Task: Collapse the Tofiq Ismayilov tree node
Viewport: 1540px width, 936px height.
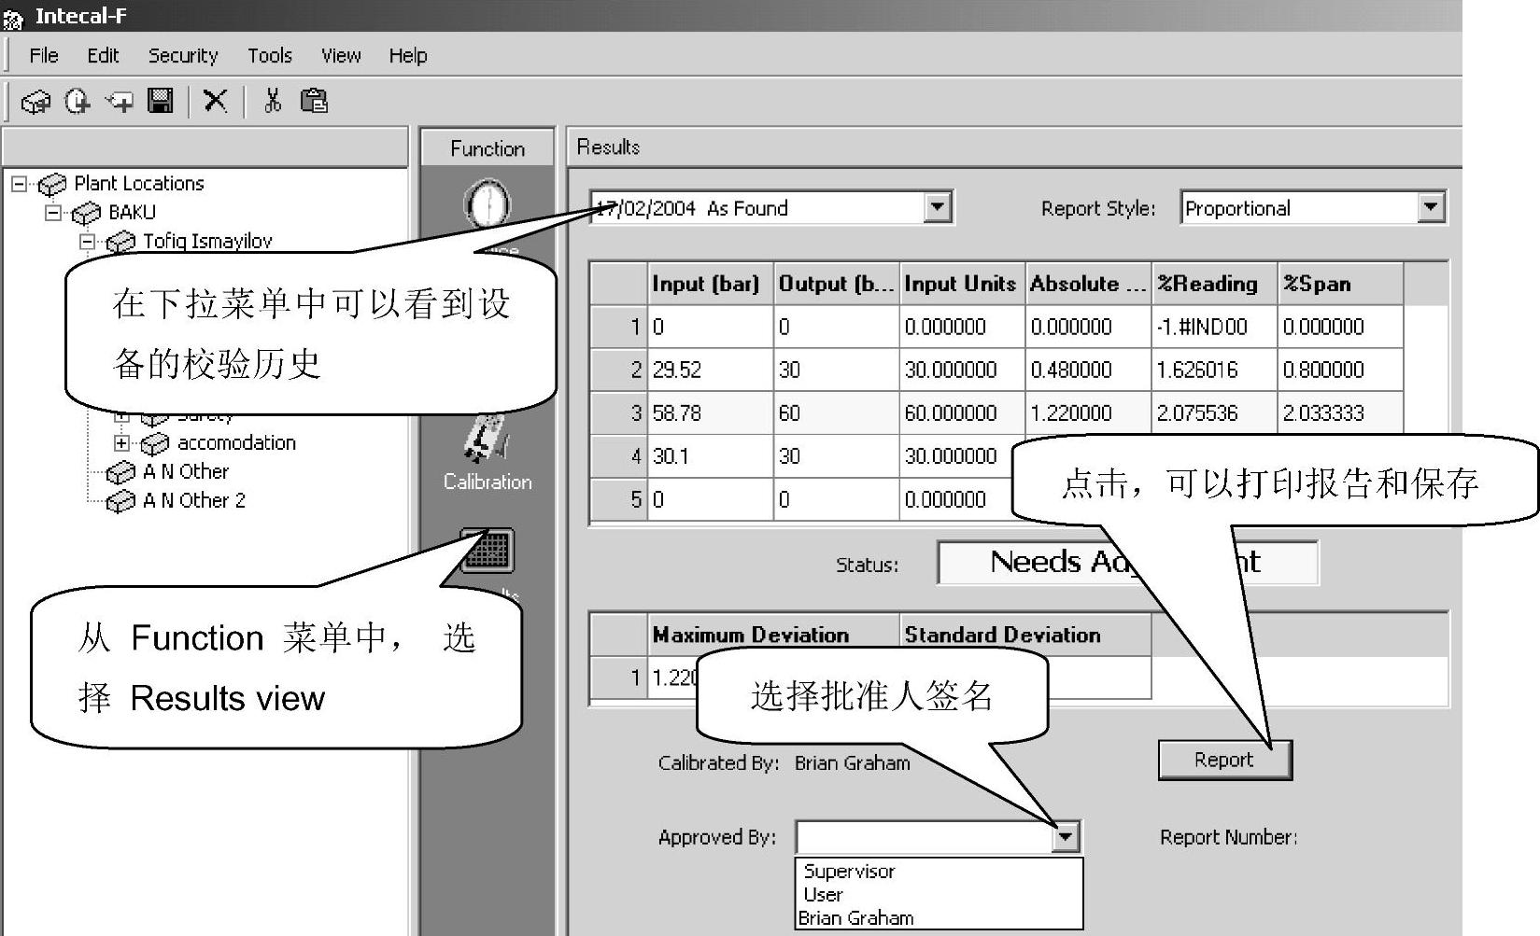Action: pyautogui.click(x=88, y=241)
